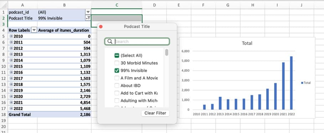
Task: Select row 18 header
Action: pyautogui.click(x=4, y=115)
